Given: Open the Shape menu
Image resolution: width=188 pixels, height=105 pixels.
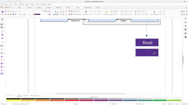Looking at the screenshot, I should [x=32, y=4].
